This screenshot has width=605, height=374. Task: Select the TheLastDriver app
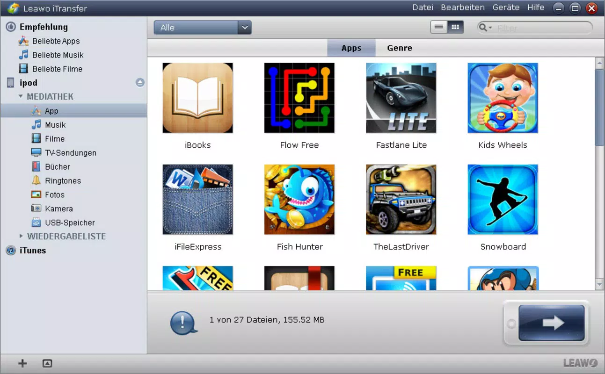401,200
